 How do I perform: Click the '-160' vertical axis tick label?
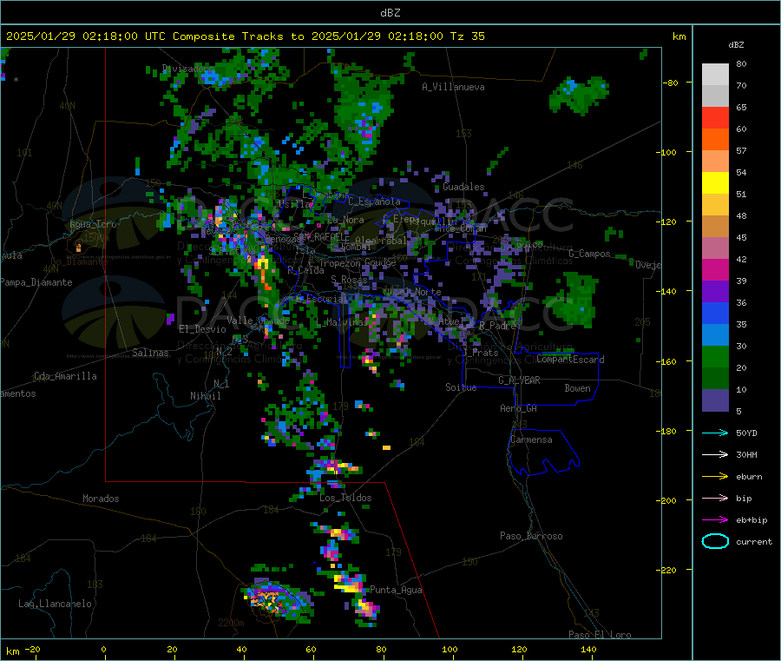(x=668, y=361)
